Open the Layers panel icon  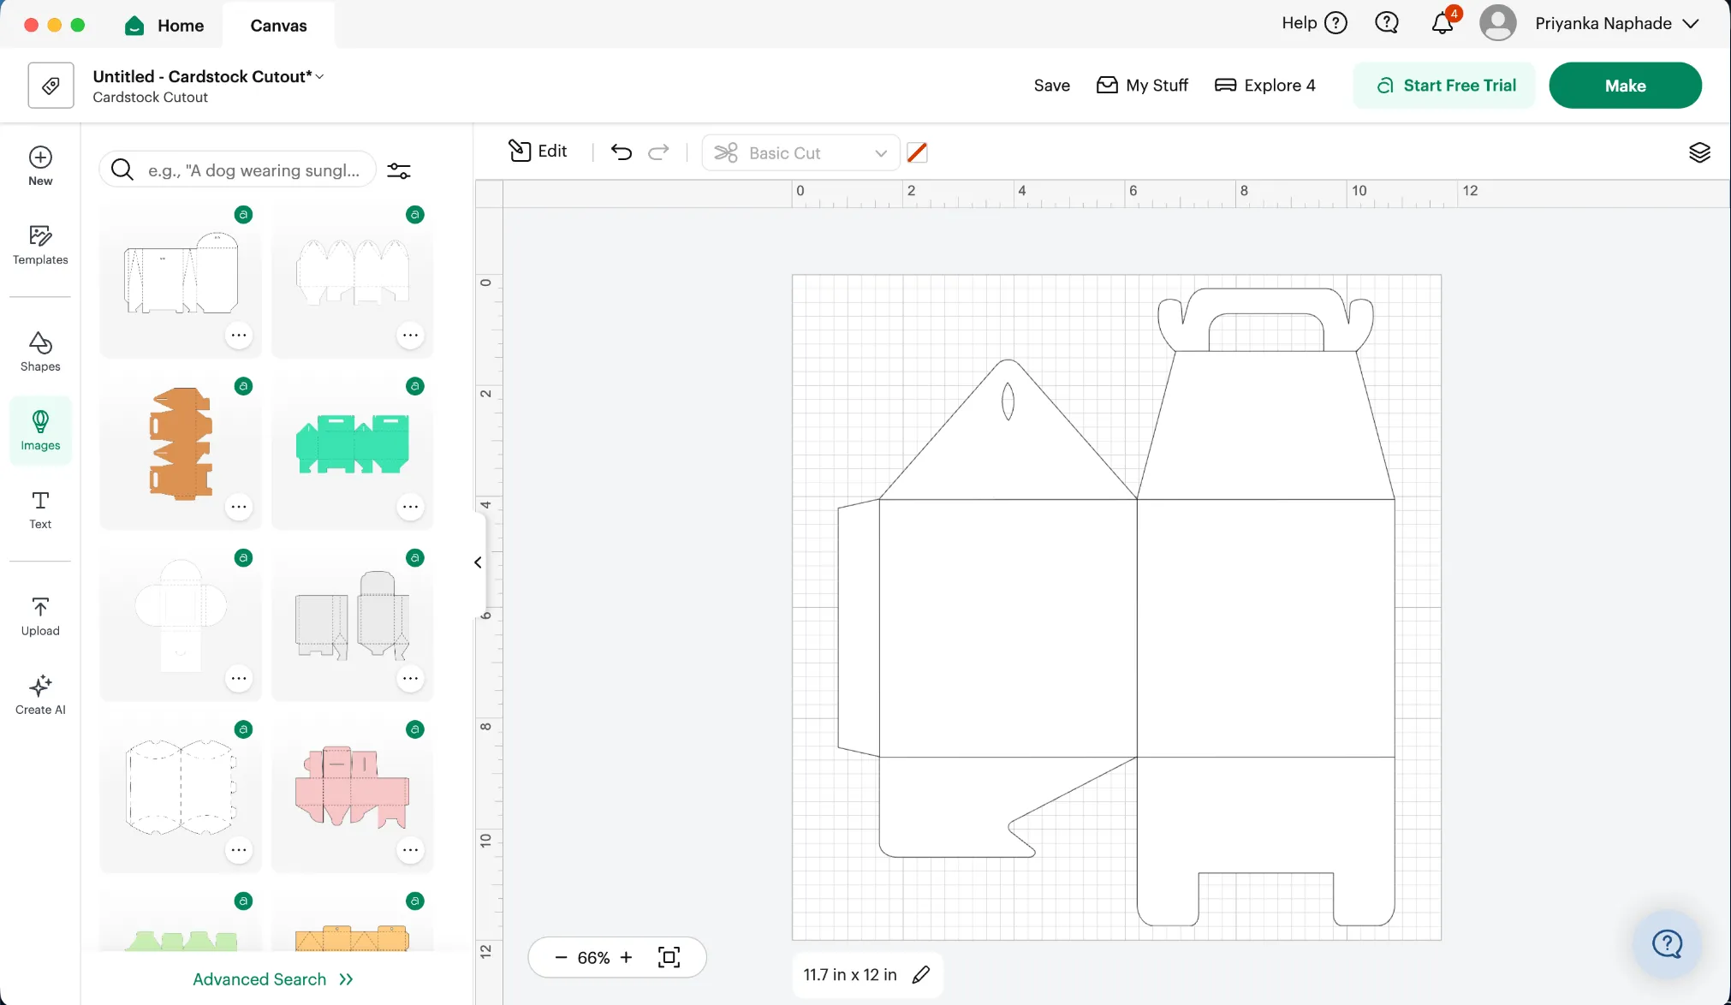click(x=1699, y=152)
